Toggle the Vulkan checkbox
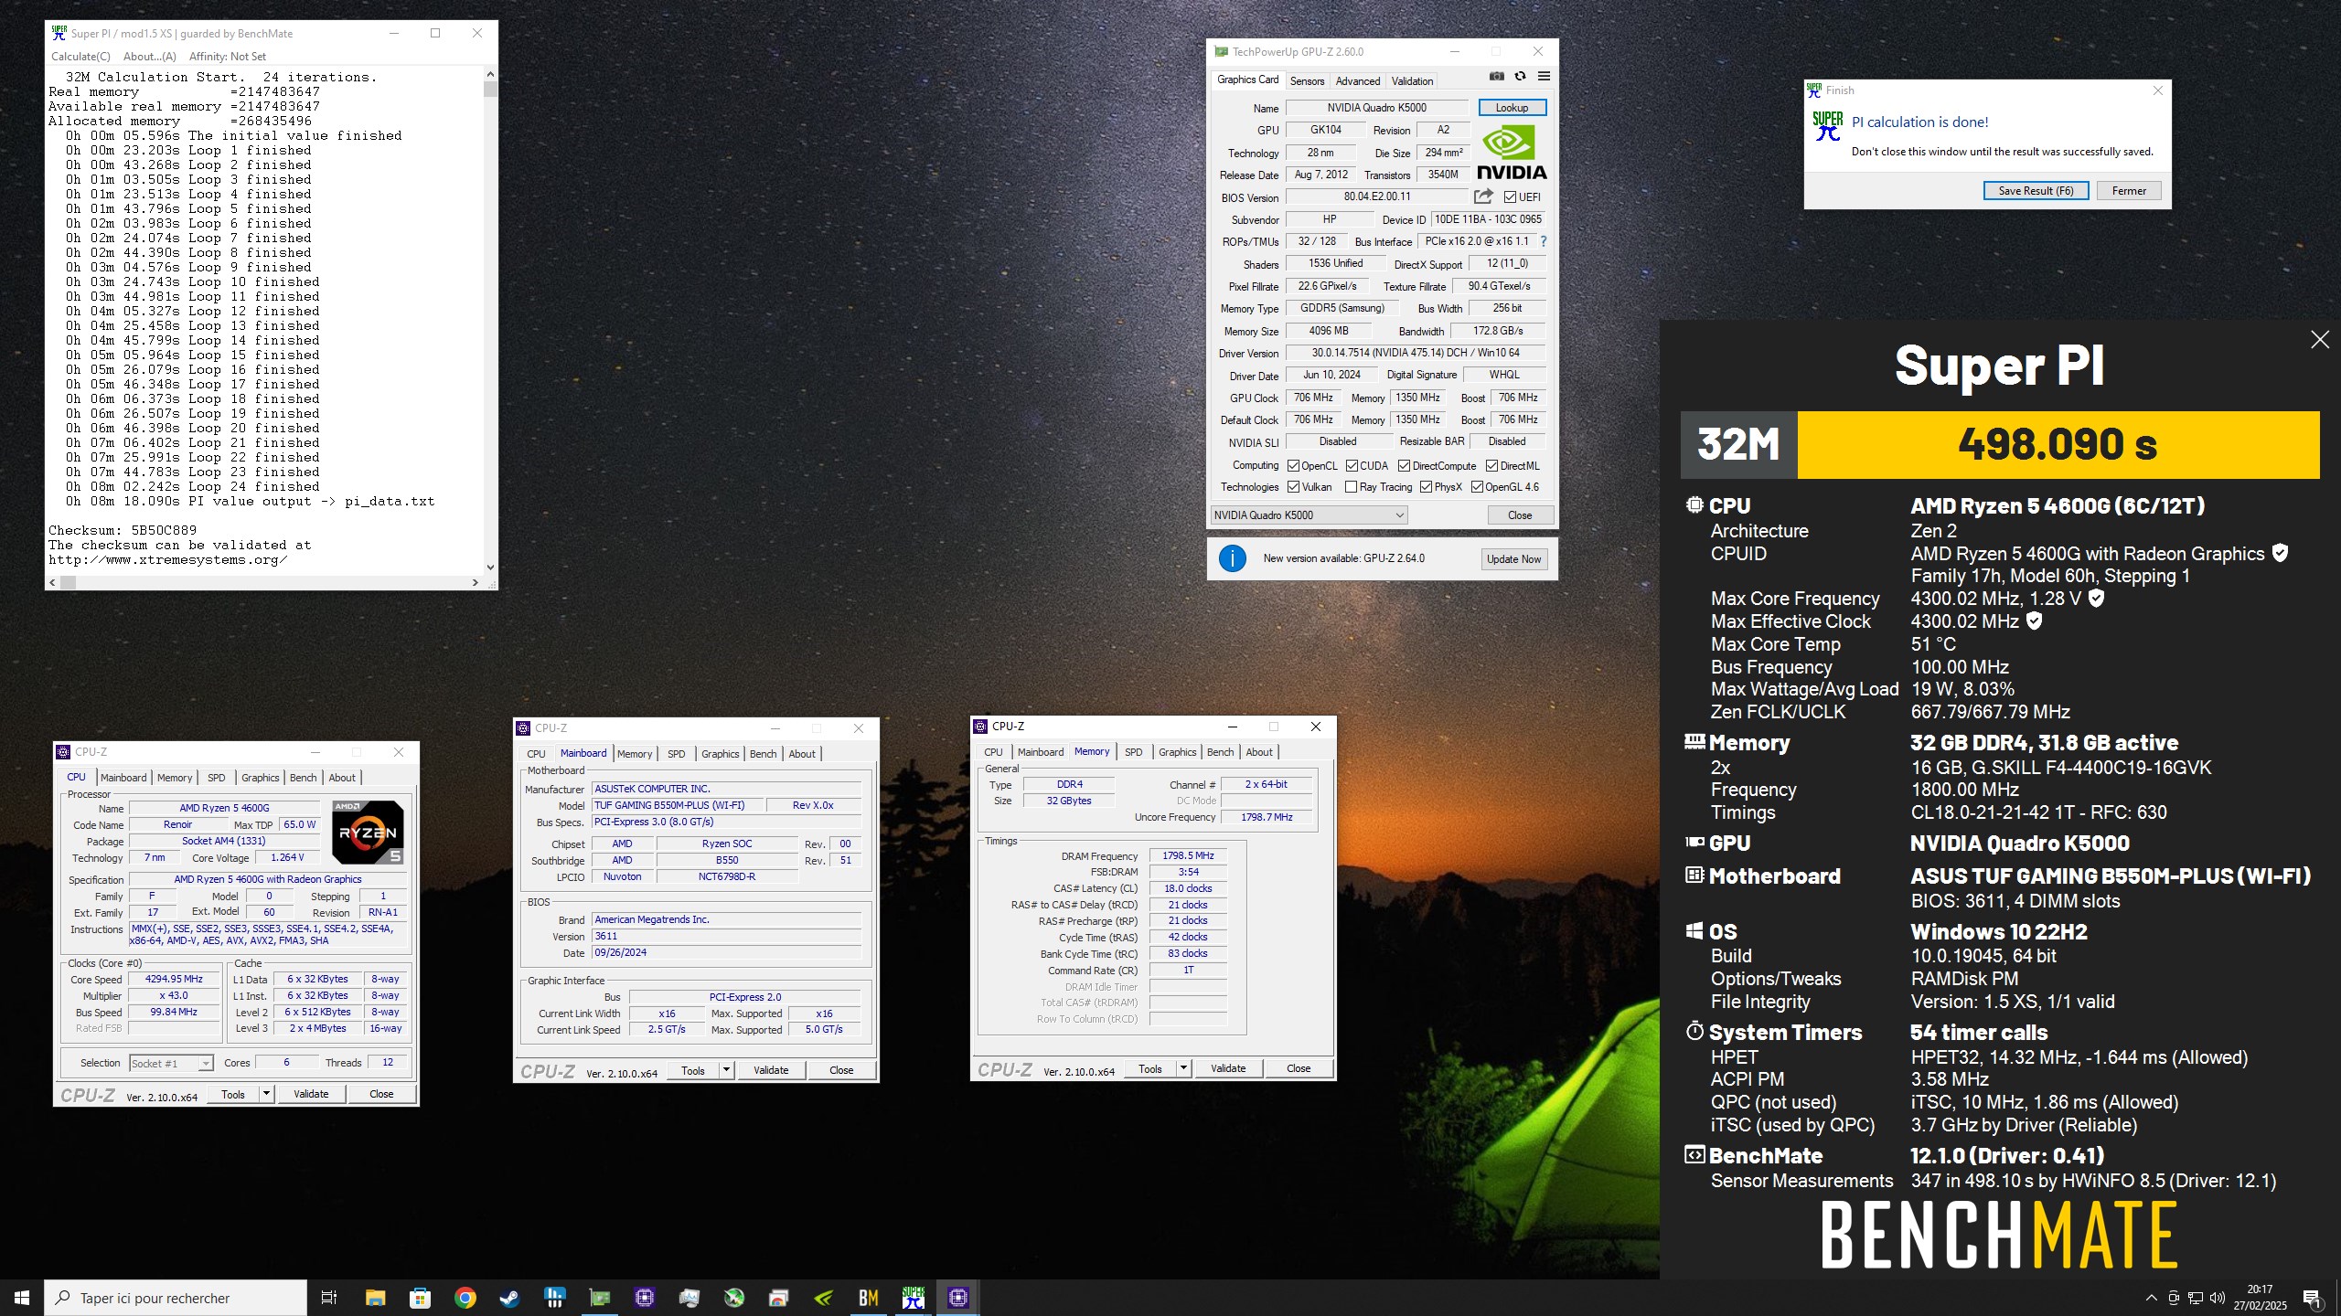The width and height of the screenshot is (2341, 1316). [x=1293, y=487]
